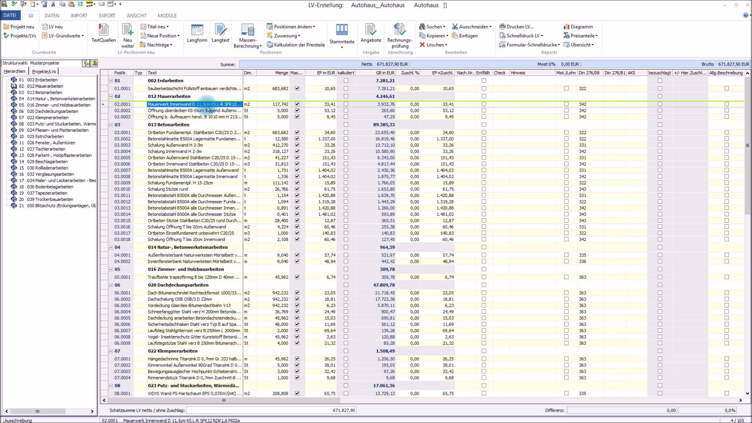Click the Diagramm report icon
The image size is (752, 423).
[x=578, y=27]
